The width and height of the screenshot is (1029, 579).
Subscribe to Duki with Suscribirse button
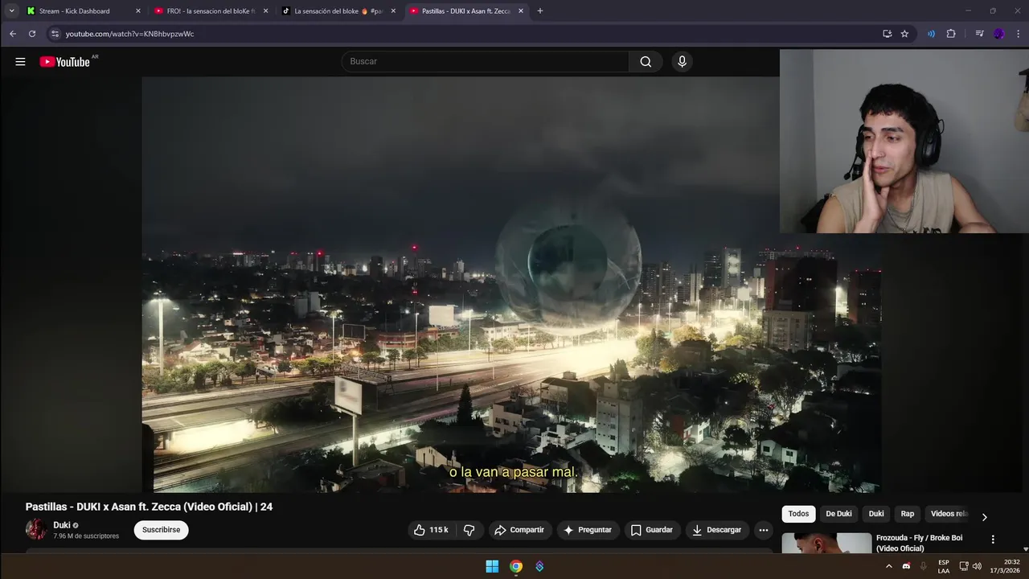(x=161, y=530)
